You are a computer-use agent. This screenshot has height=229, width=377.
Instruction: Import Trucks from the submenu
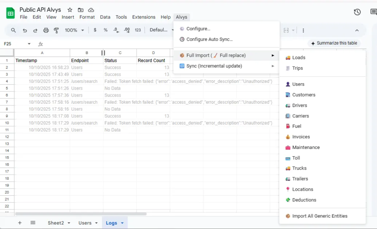(322, 168)
